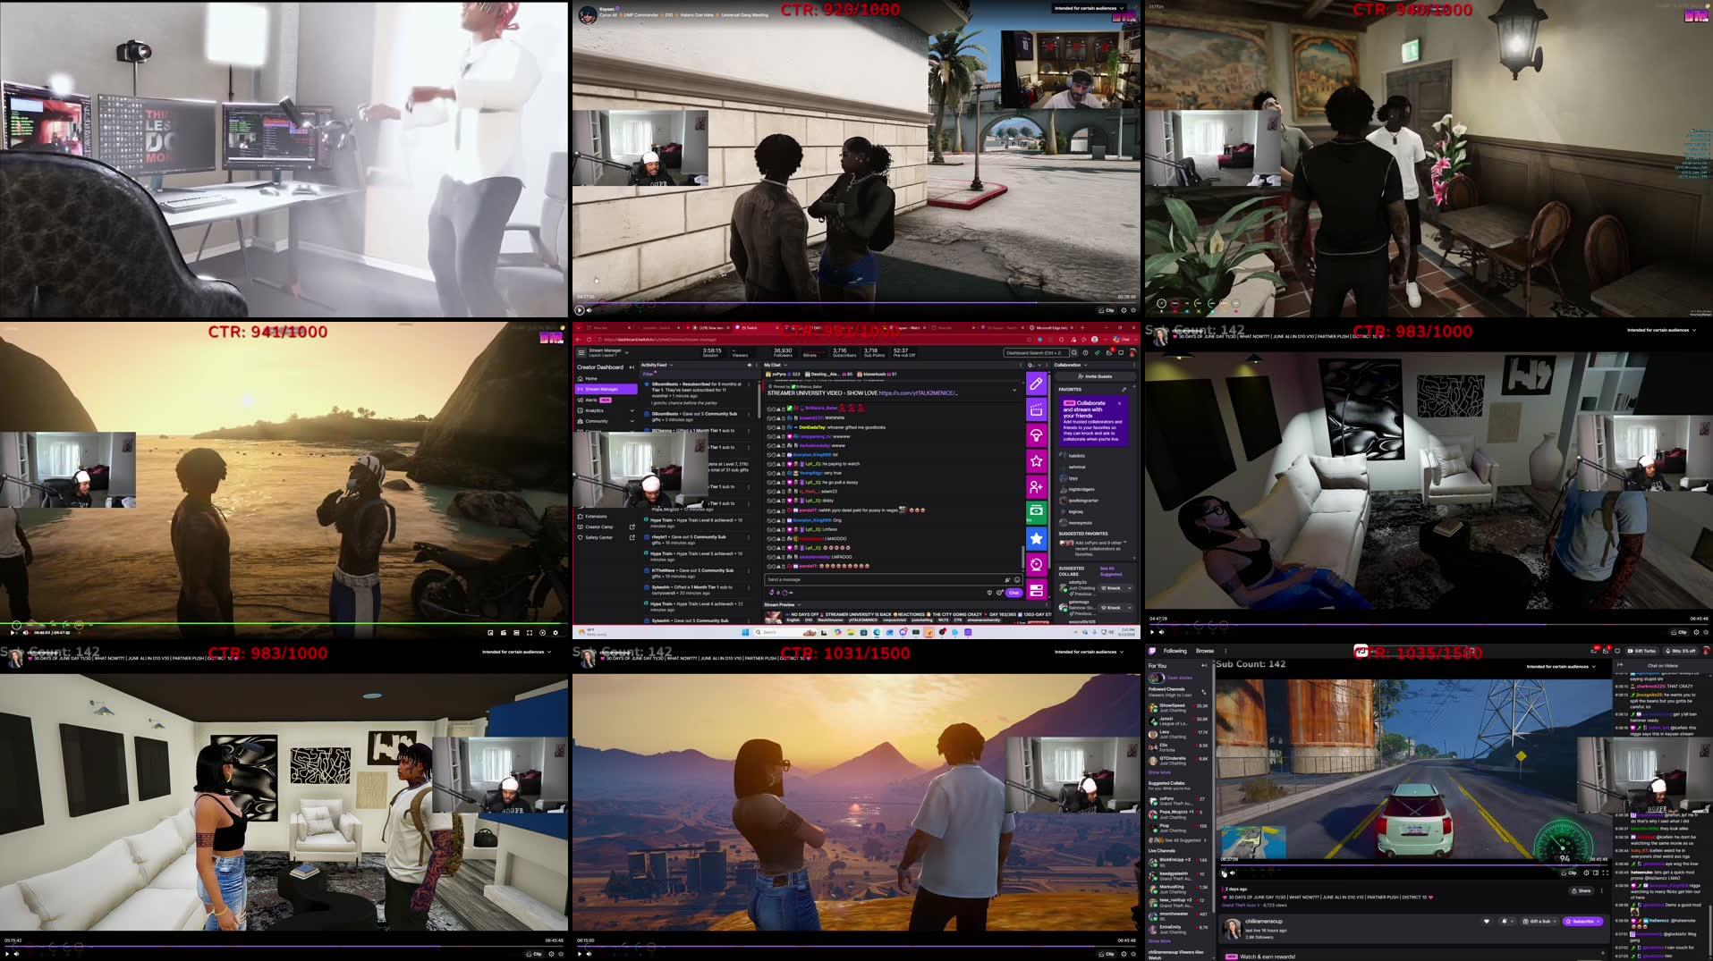Click sort icon beside Followed Channels
1713x961 pixels.
click(1204, 692)
